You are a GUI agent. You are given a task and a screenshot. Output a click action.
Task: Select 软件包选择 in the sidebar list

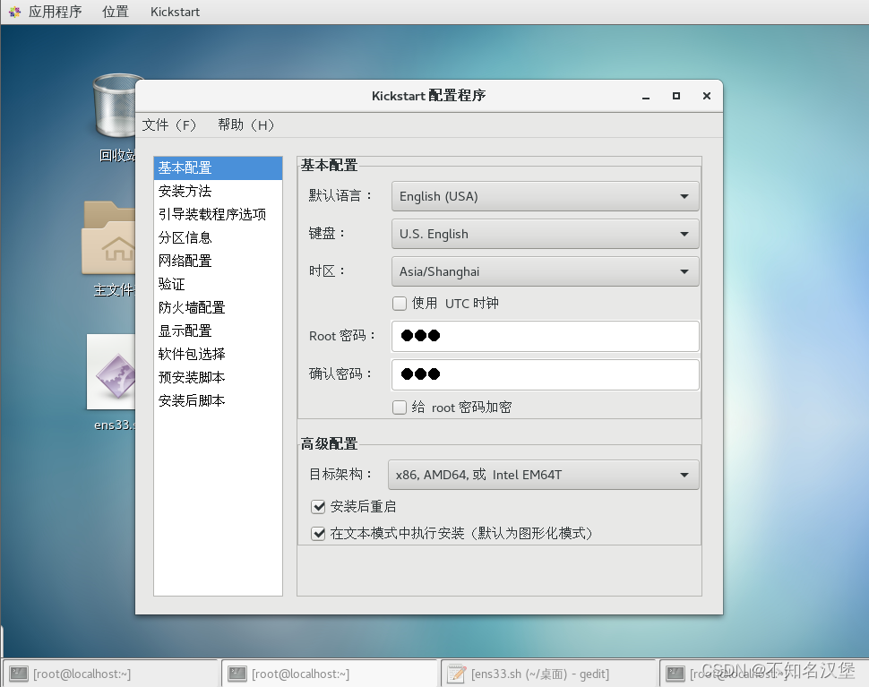click(218, 354)
